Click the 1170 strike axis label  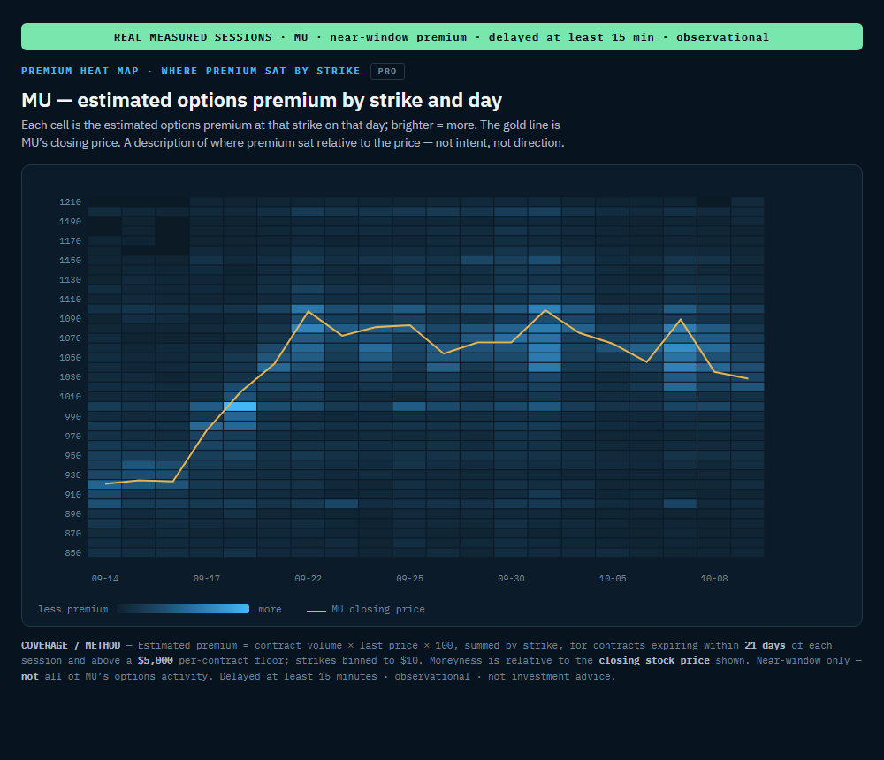(71, 241)
